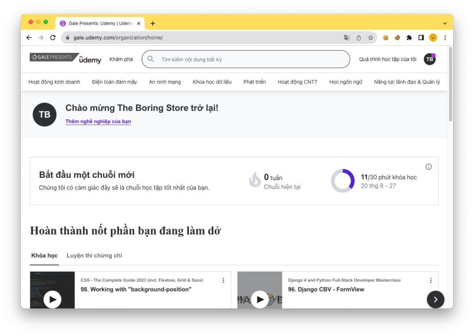Viewport: 474px width, 336px height.
Task: Open the Chrome profile avatar
Action: [433, 38]
